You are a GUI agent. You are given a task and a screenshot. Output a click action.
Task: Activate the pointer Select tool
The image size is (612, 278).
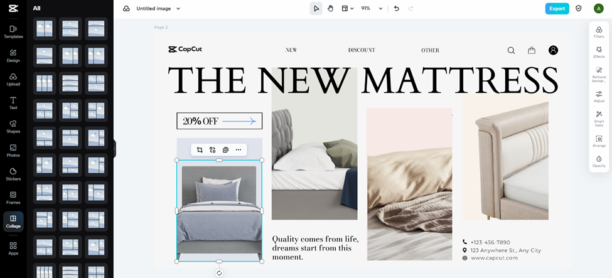(x=316, y=9)
